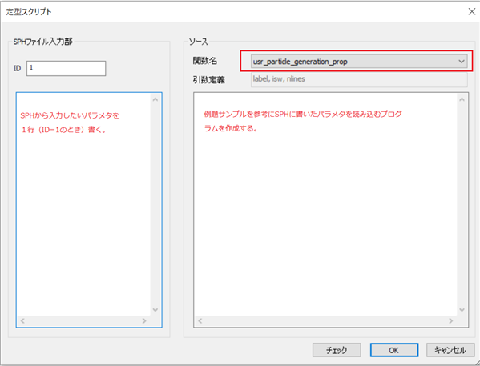This screenshot has width=480, height=366.
Task: Click left arrow of SPH input horizontal scrollbar
Action: (22, 320)
